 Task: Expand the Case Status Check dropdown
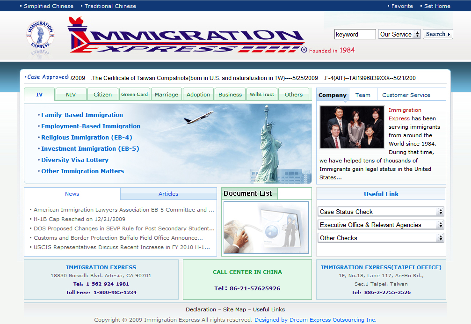[381, 212]
